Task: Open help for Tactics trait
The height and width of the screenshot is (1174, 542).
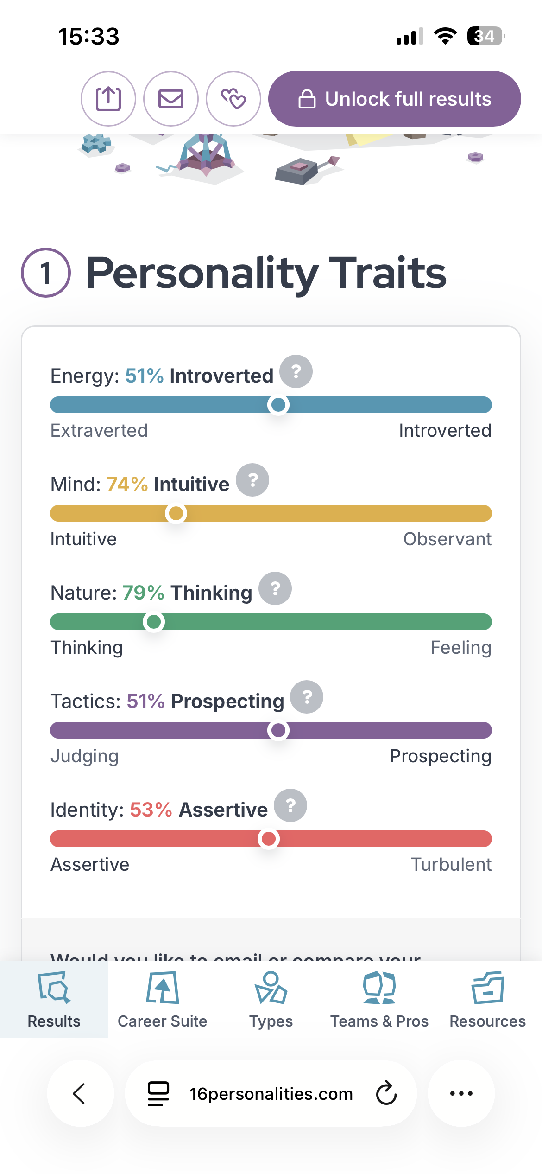Action: [x=307, y=697]
